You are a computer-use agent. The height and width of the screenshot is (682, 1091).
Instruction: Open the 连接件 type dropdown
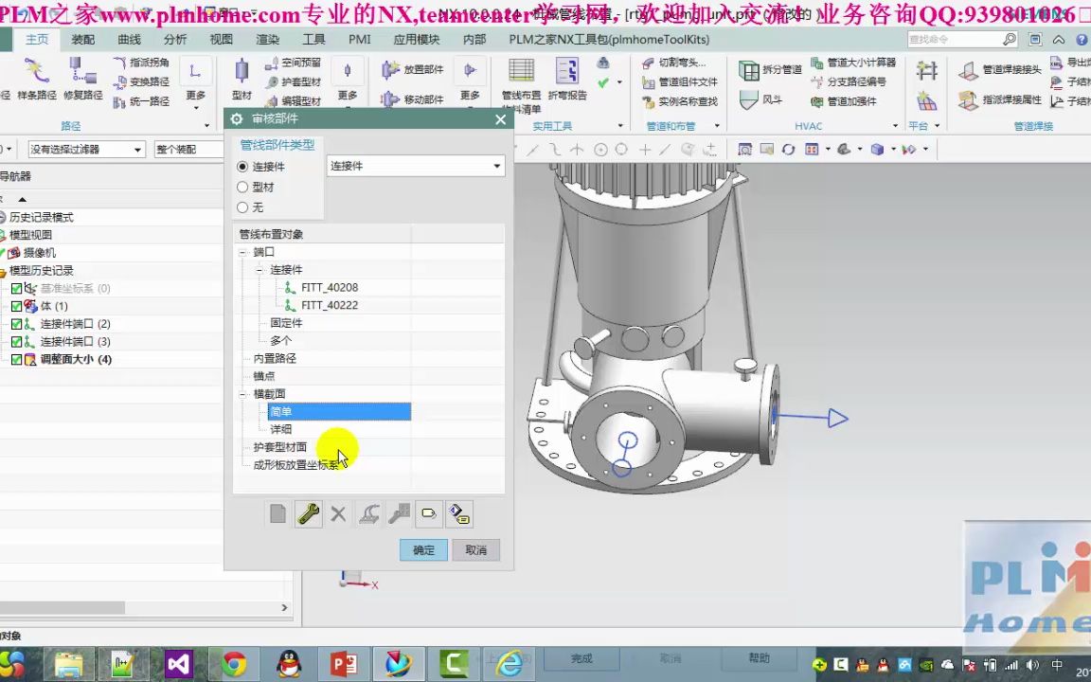416,166
